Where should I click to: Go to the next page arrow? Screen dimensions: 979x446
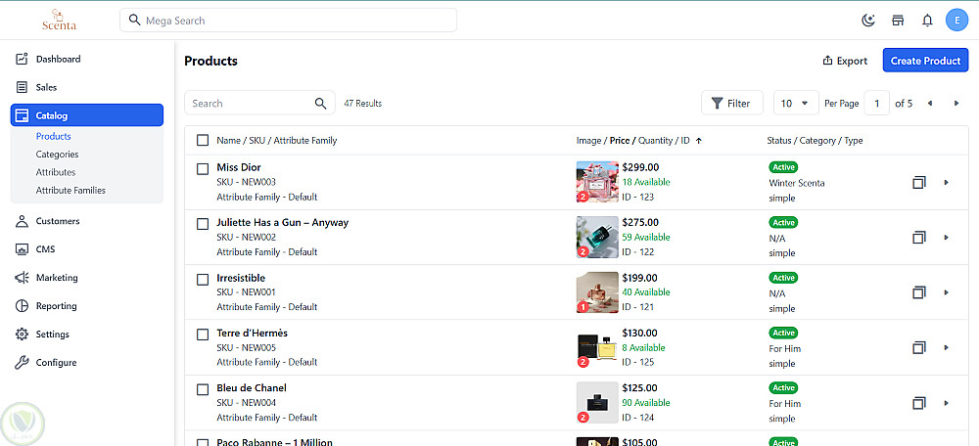click(x=956, y=104)
